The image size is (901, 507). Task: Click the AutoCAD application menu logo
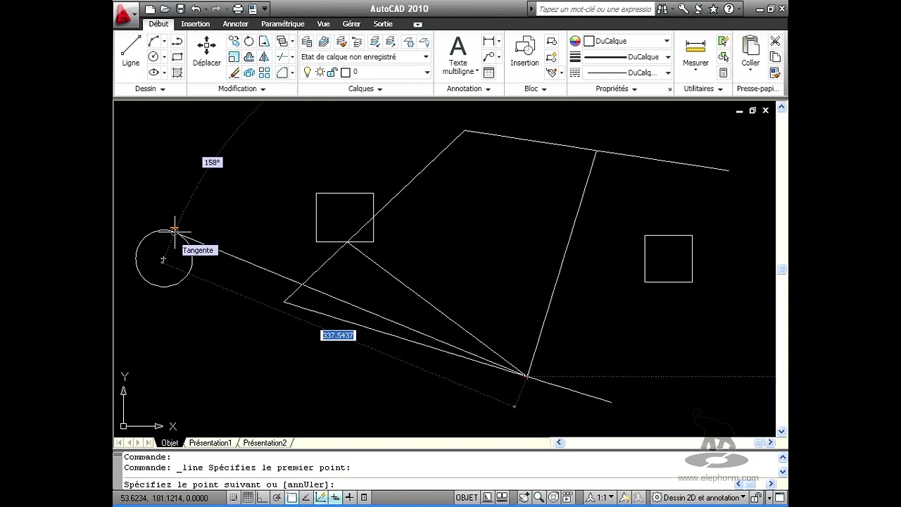point(126,13)
